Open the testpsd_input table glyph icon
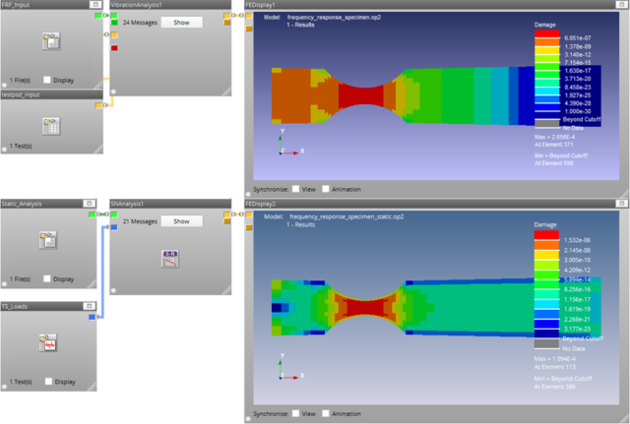Viewport: 630px width, 424px height. click(x=51, y=126)
